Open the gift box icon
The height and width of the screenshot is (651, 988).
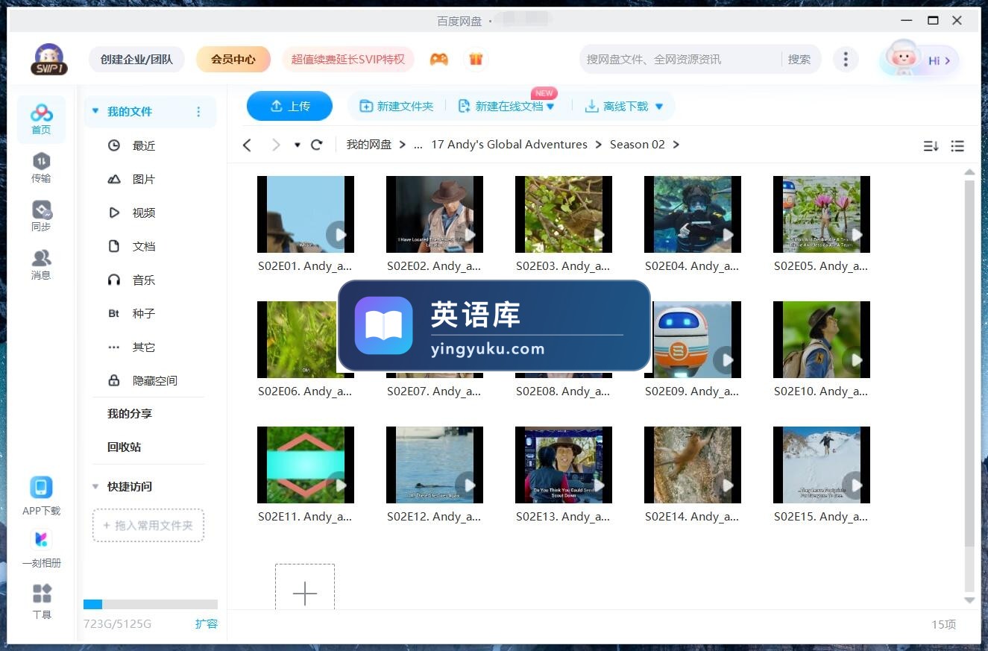pyautogui.click(x=475, y=59)
